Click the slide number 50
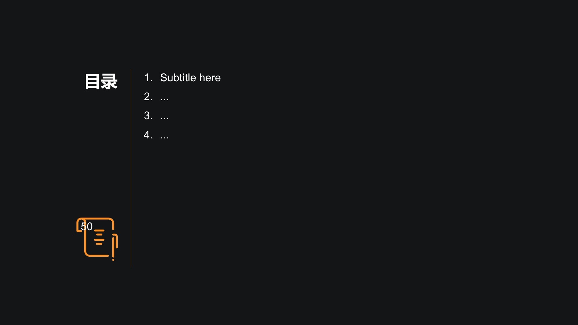Screen dimensions: 578x325 pos(87,227)
